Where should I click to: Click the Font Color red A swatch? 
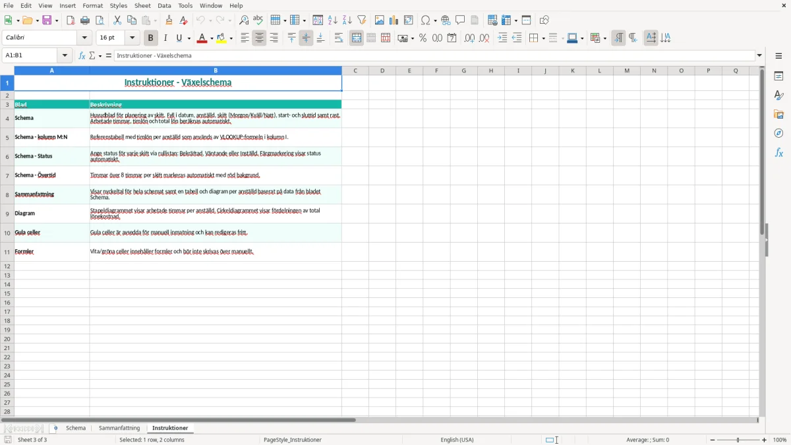[202, 38]
